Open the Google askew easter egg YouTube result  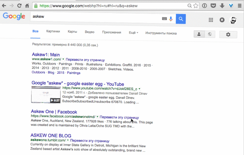78,84
